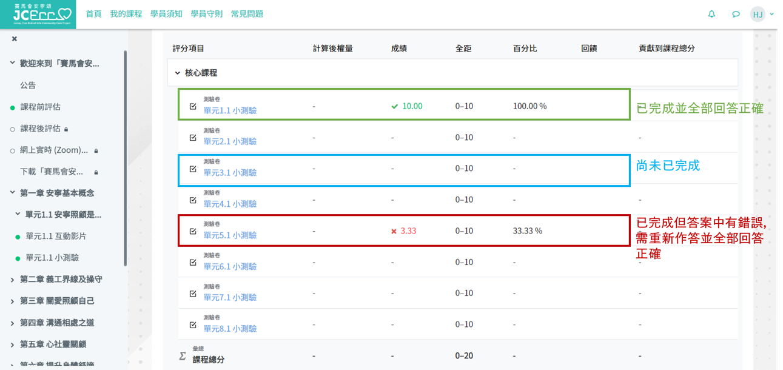783x370 pixels.
Task: Open the 單元3.1 小測驗 link
Action: 230,173
